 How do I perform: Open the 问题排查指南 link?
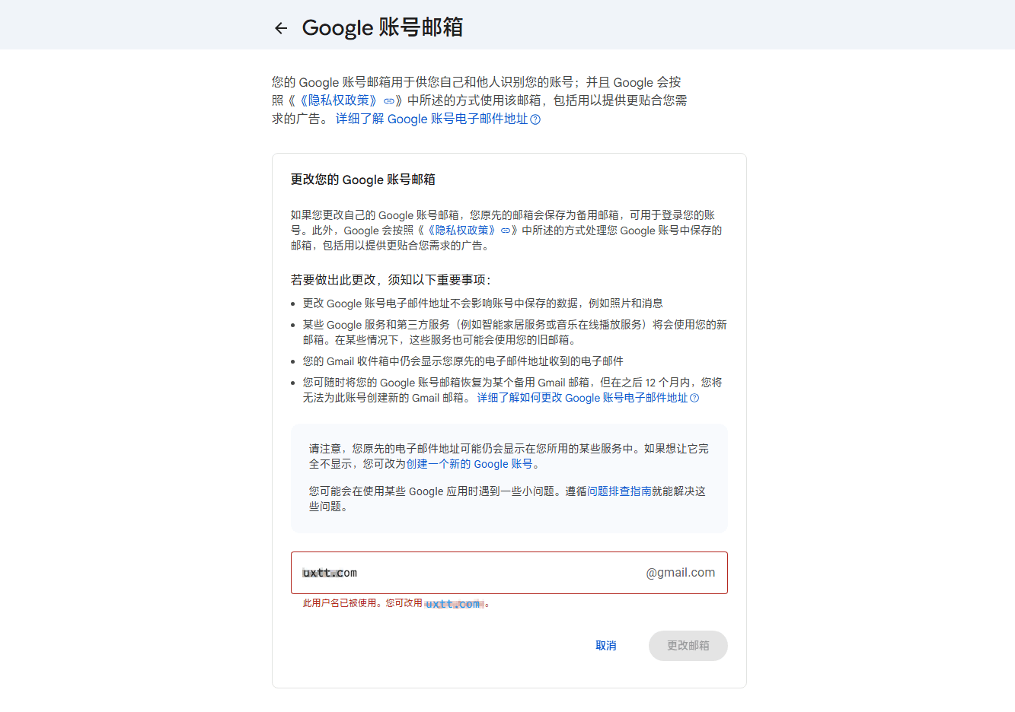(x=619, y=491)
